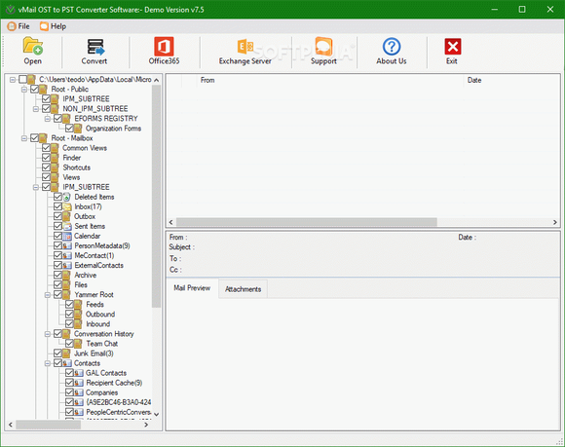Uncheck the Junk Email(3) checkbox
565x447 pixels.
[57, 354]
